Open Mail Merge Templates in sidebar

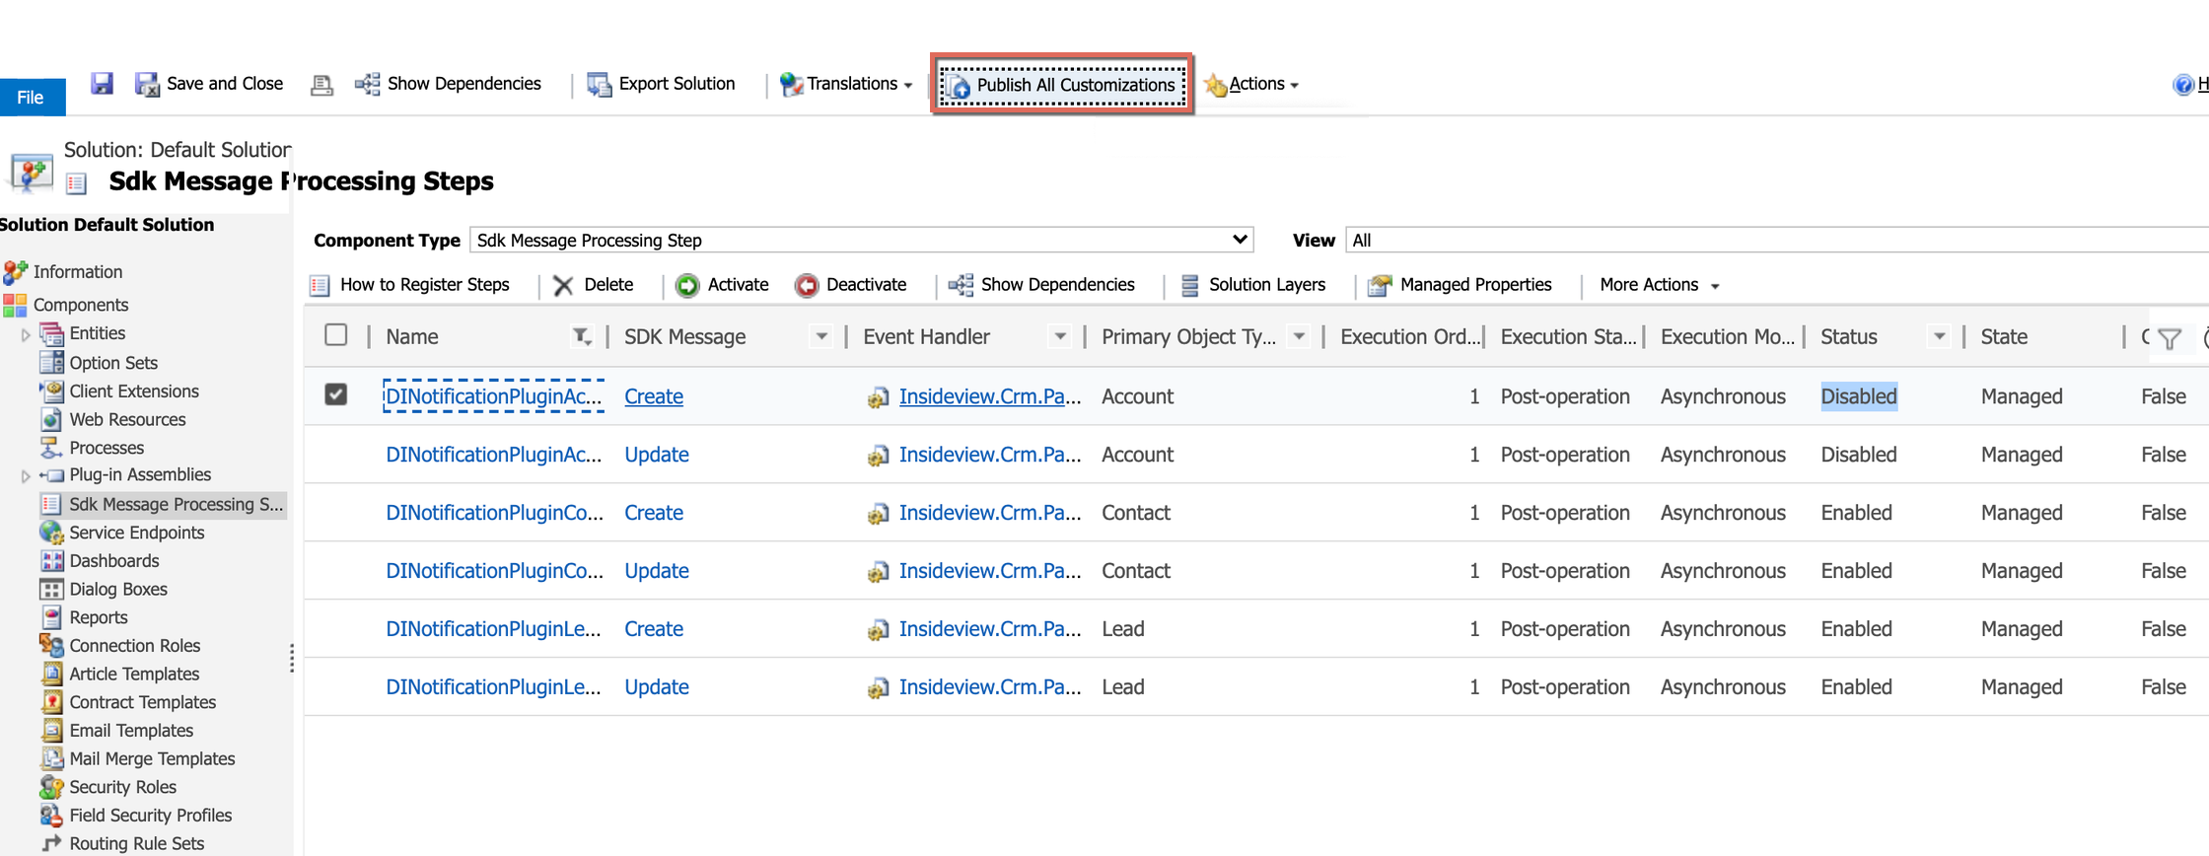click(152, 759)
